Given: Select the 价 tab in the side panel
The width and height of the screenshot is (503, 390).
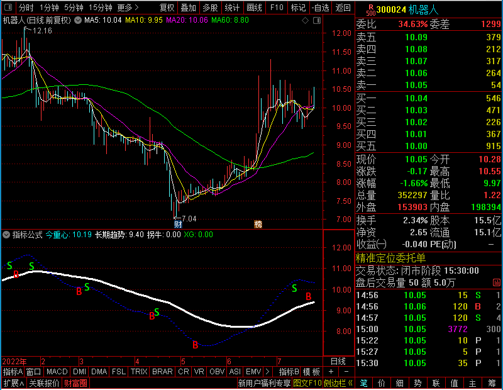Looking at the screenshot, I should (x=382, y=383).
